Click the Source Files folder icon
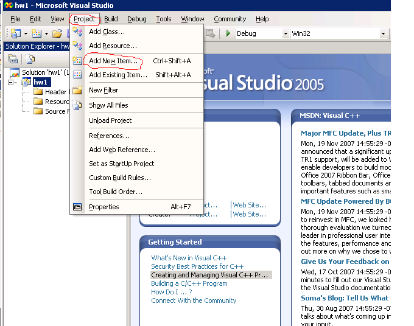The image size is (414, 326). tap(38, 111)
